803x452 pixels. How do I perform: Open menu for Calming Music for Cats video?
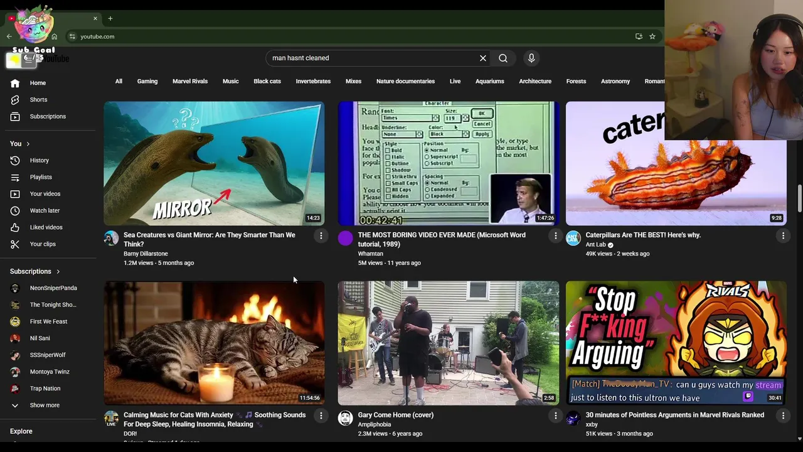coord(321,416)
